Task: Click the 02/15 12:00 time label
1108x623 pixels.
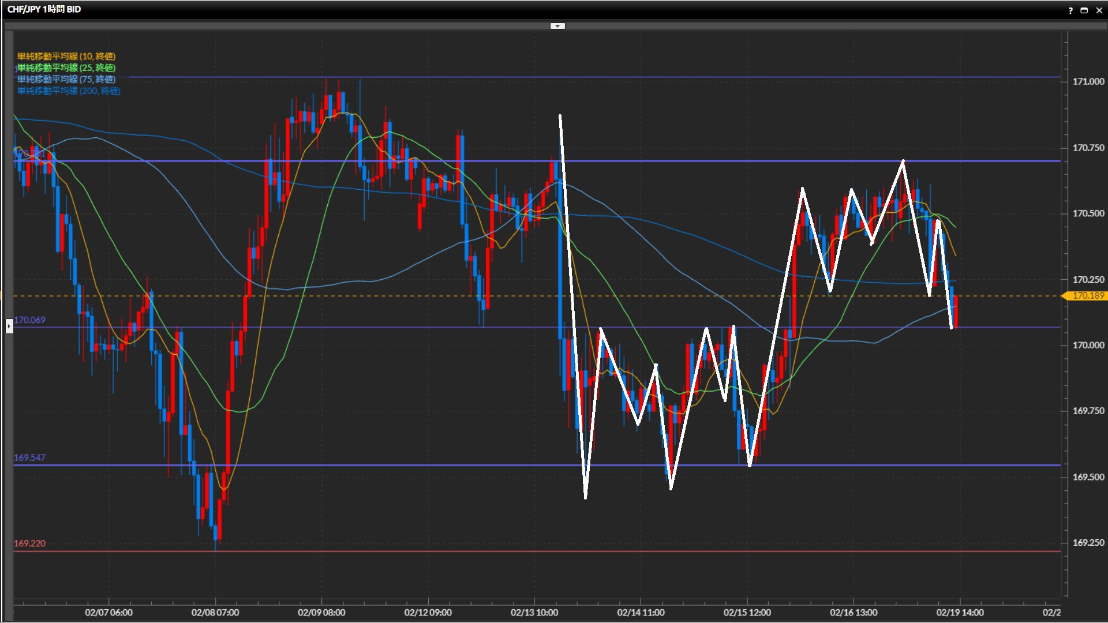Action: (x=747, y=612)
